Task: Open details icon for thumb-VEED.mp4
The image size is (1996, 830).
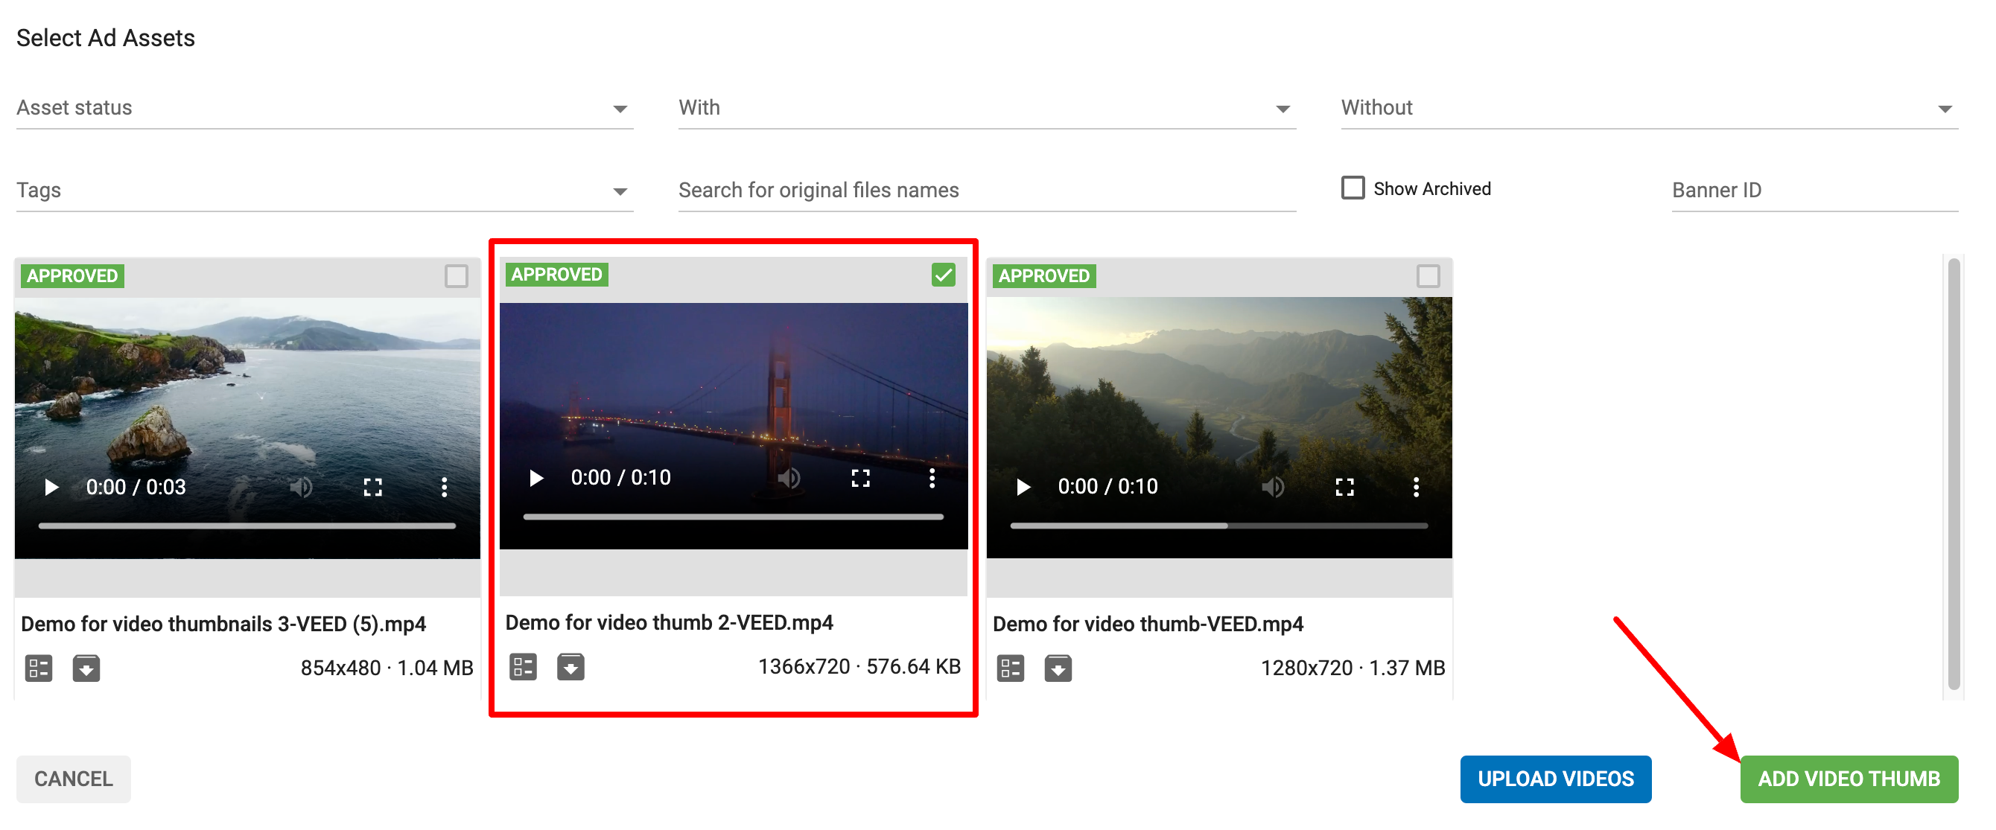Action: (x=1011, y=668)
